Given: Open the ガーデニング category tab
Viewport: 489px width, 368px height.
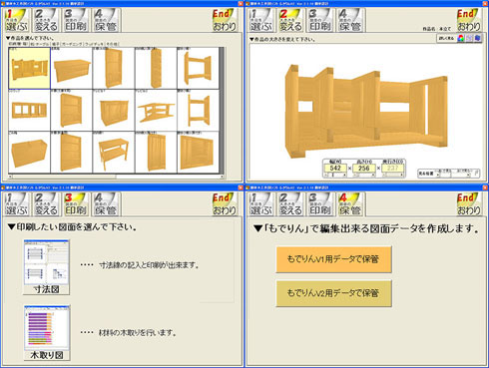Looking at the screenshot, I should coord(72,44).
